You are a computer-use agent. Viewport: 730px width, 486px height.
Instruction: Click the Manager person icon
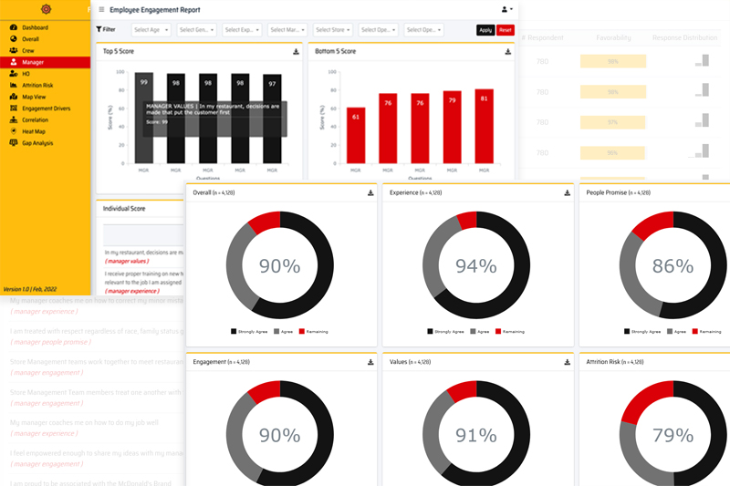(14, 62)
